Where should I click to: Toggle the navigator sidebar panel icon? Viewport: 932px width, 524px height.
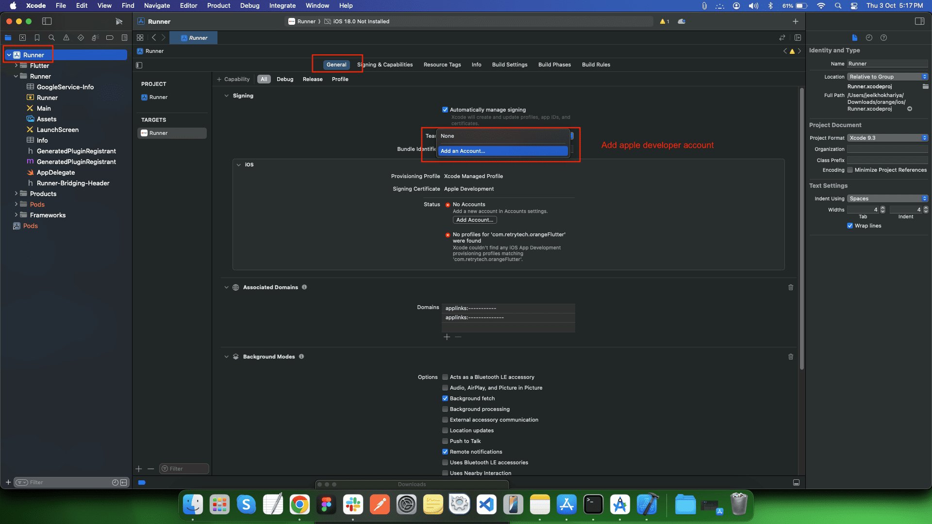click(x=47, y=21)
